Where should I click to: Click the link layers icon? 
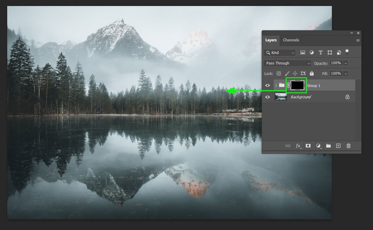[x=288, y=146]
